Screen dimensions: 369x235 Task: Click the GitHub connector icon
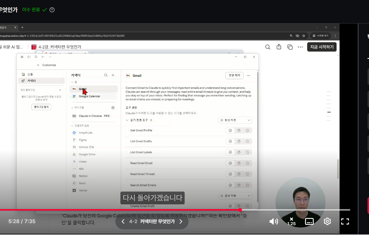[x=74, y=147]
